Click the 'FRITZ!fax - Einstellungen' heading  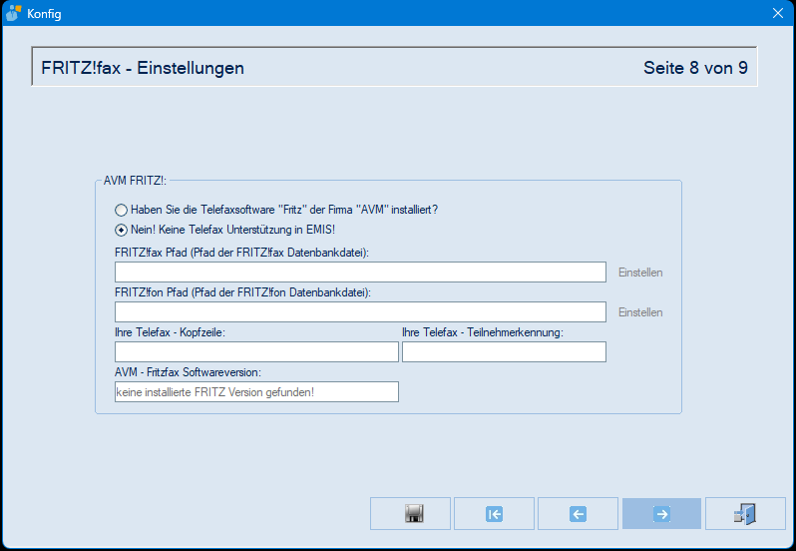click(x=143, y=68)
